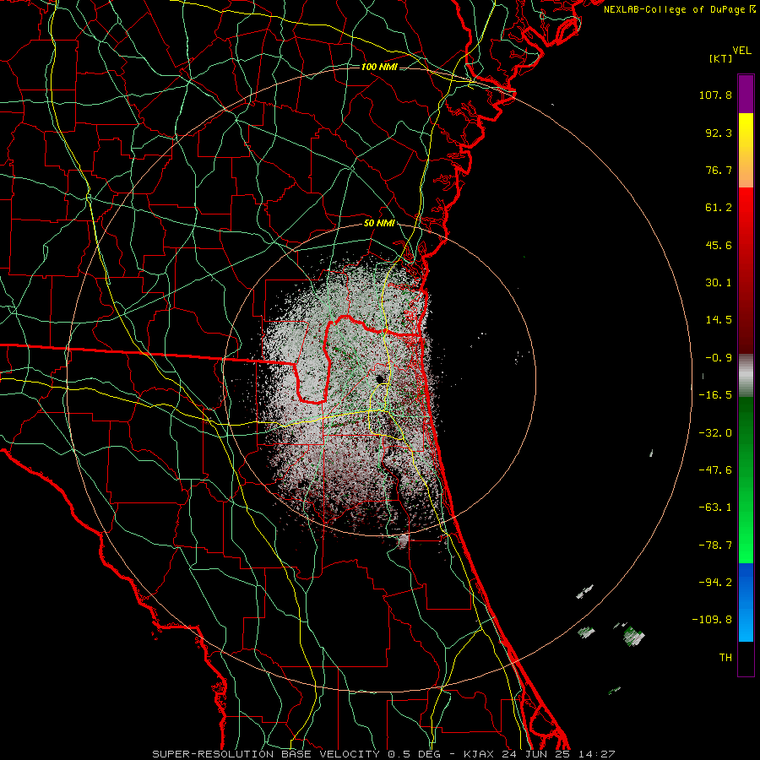Click the 45.6 velocity scale value

[719, 245]
